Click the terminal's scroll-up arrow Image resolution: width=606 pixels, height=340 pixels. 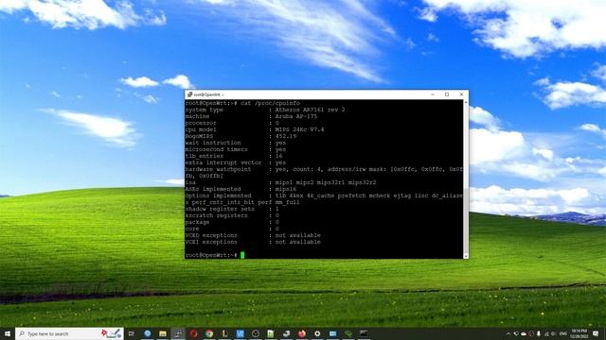466,103
